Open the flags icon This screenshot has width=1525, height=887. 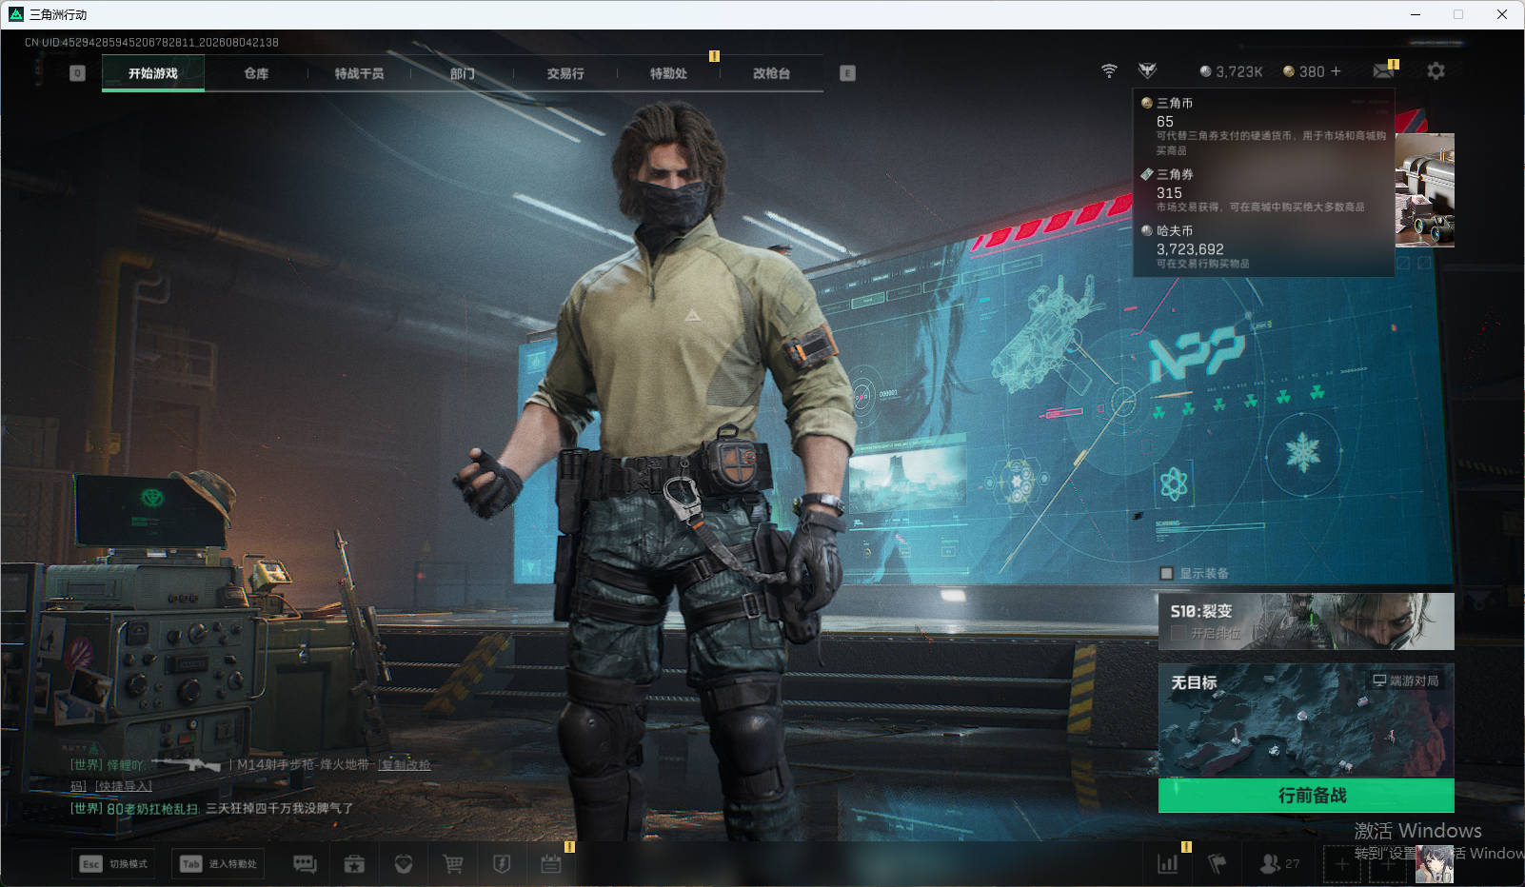1217,864
